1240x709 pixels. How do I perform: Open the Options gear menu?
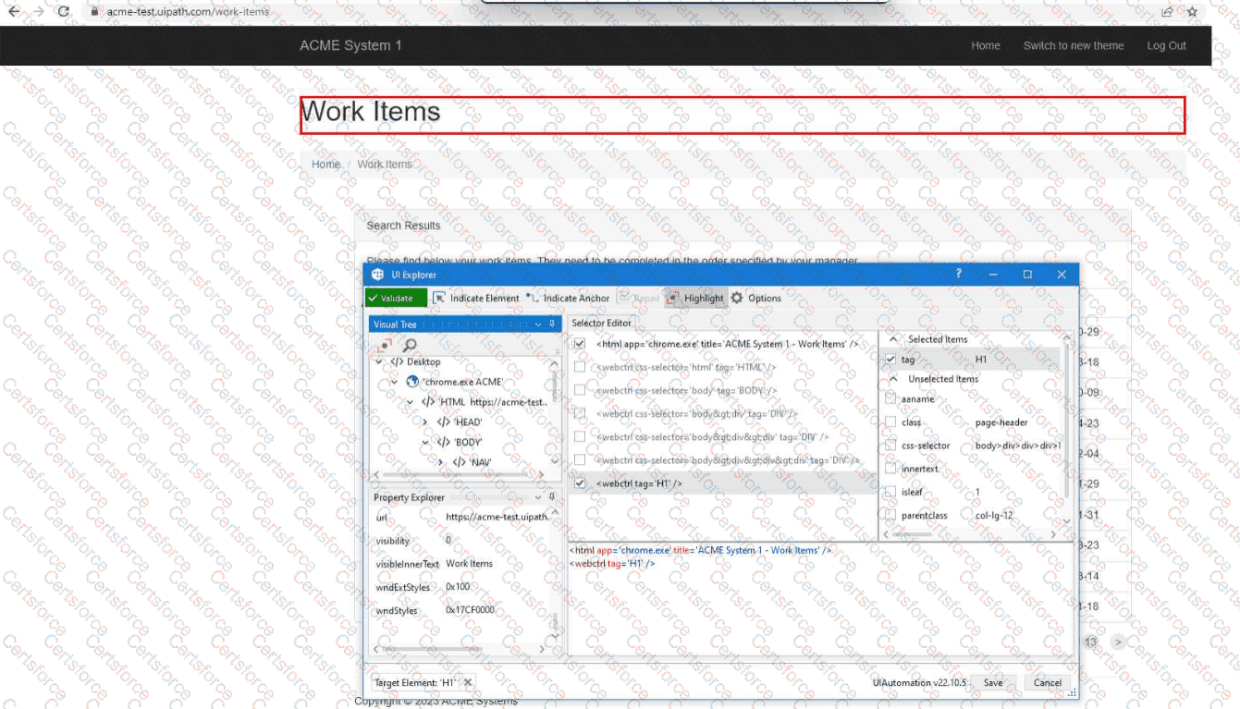pyautogui.click(x=755, y=298)
